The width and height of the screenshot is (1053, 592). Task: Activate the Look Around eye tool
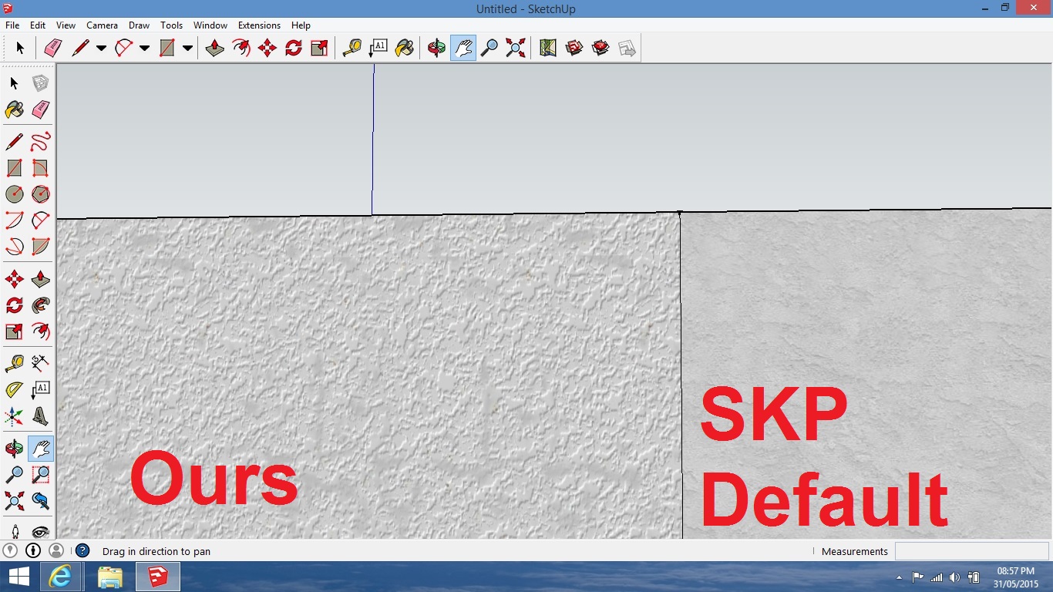coord(41,530)
